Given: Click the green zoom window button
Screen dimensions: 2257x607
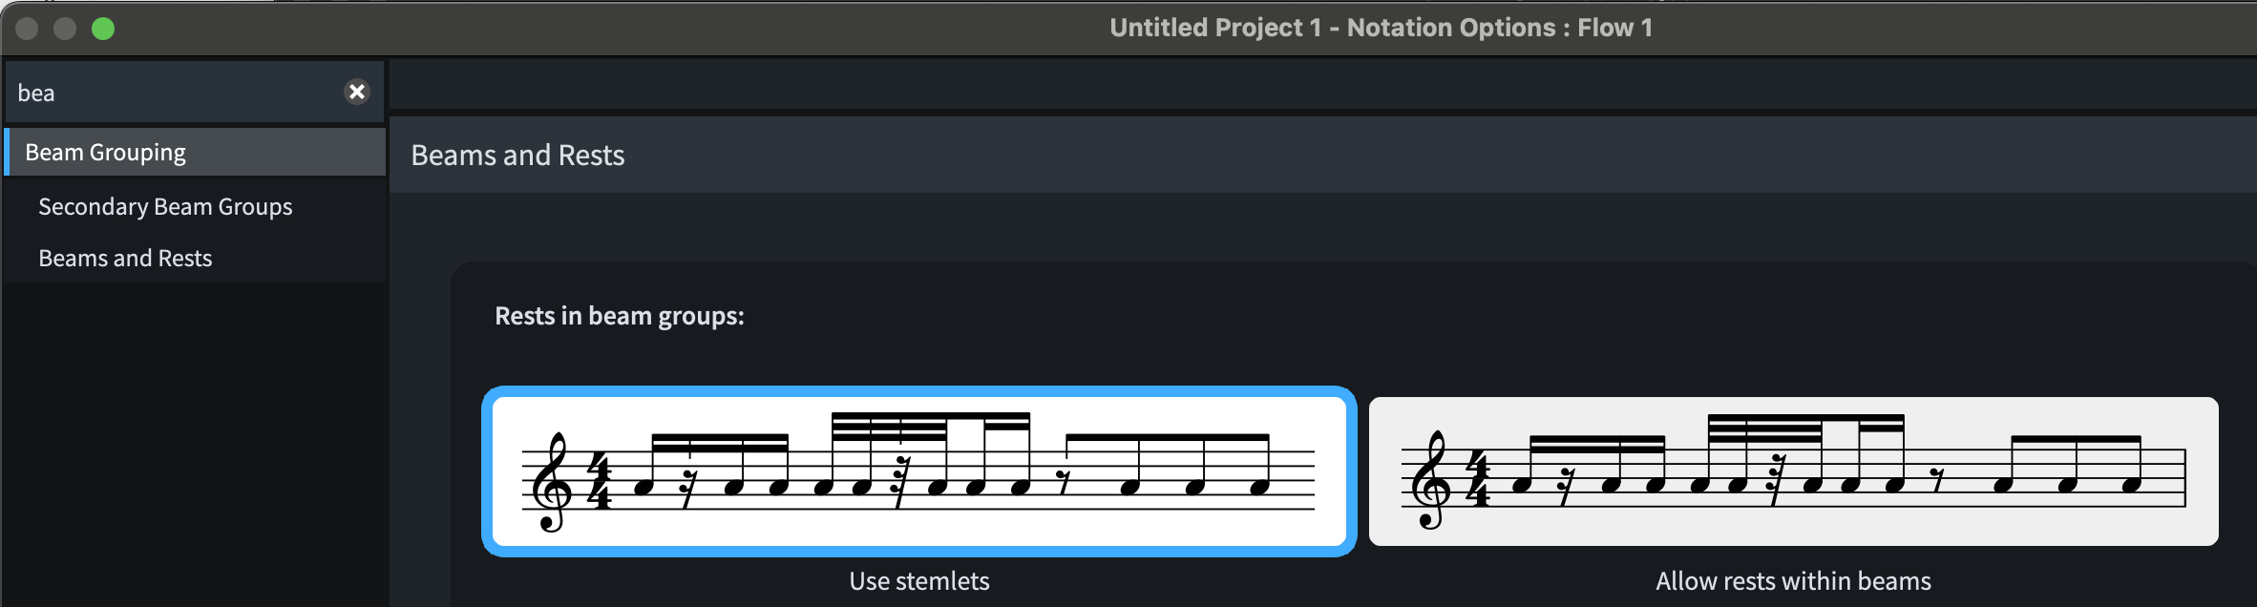Looking at the screenshot, I should point(103,29).
